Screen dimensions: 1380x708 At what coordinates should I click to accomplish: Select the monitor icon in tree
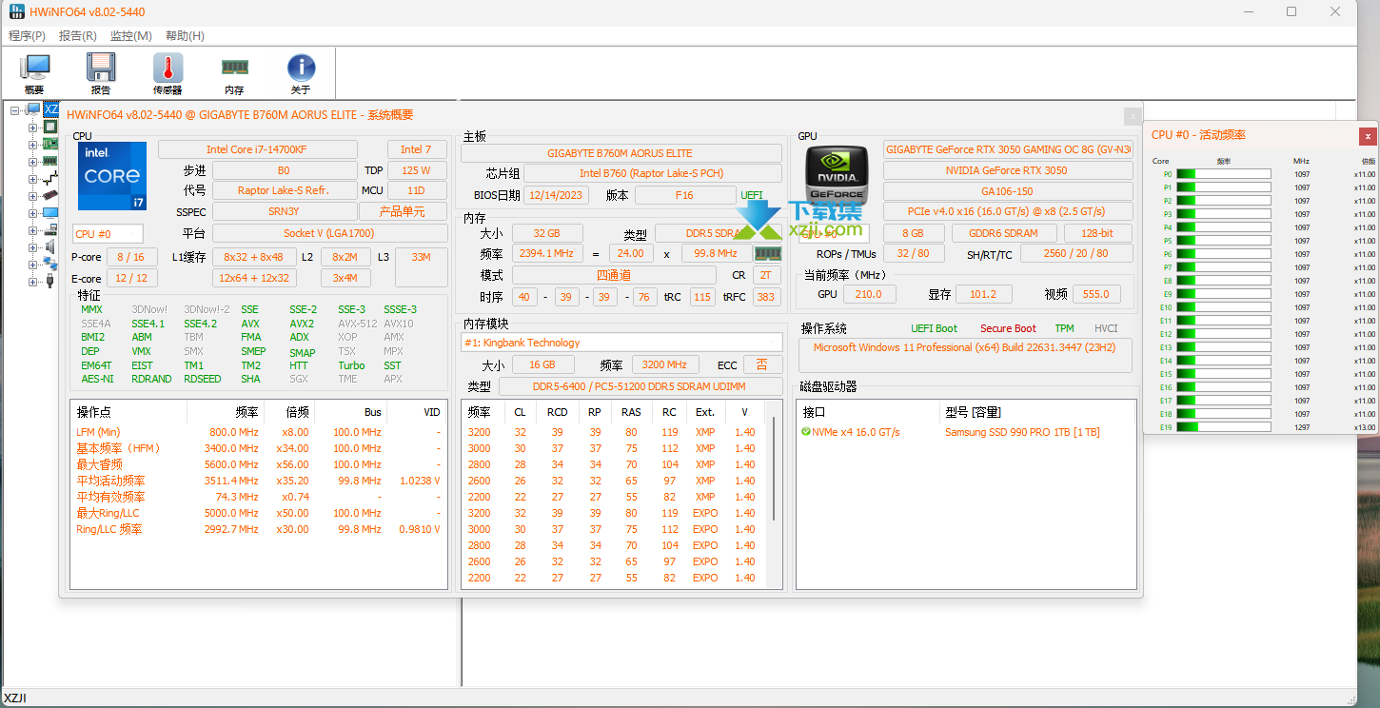50,213
